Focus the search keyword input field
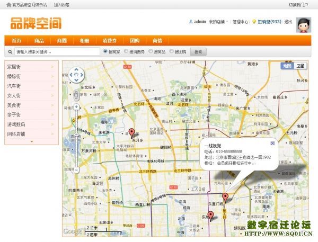This screenshot has width=318, height=242. coord(57,52)
